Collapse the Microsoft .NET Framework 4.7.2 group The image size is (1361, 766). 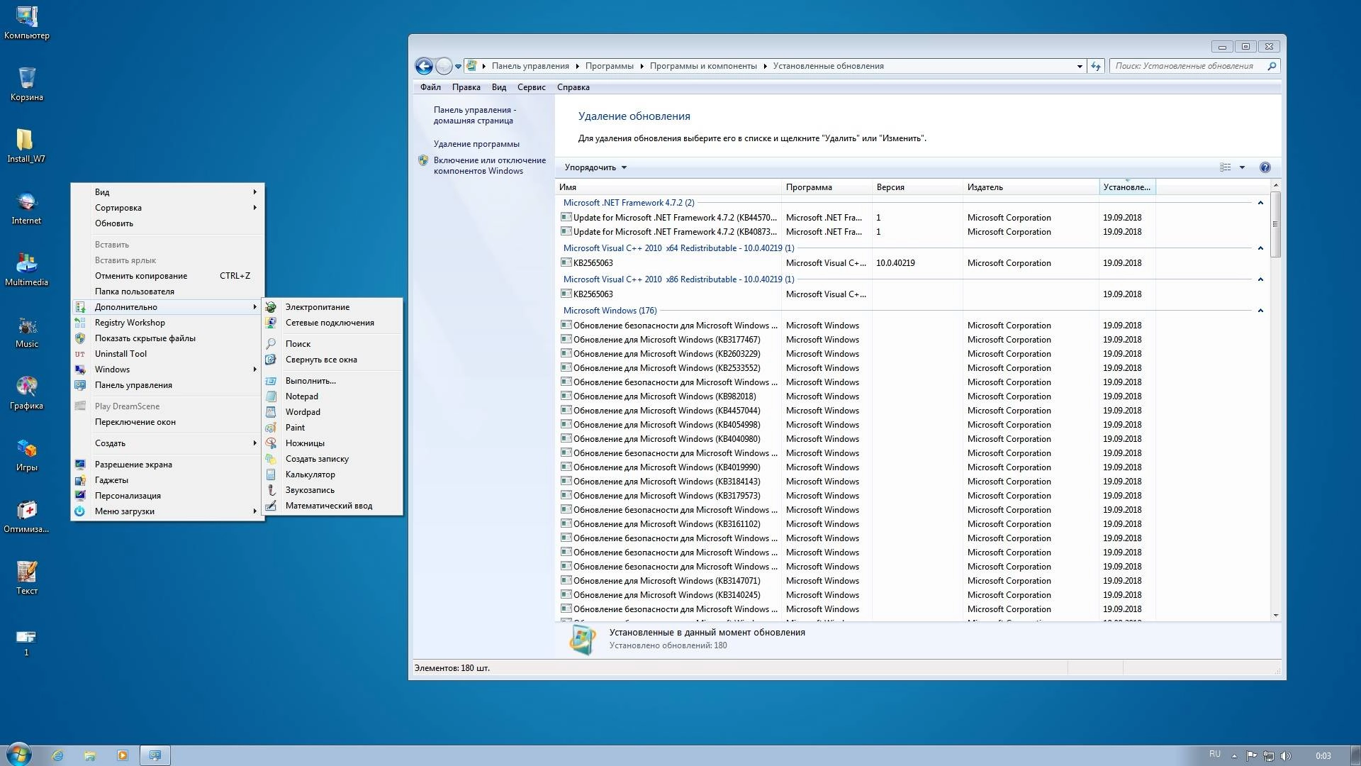pyautogui.click(x=1260, y=203)
